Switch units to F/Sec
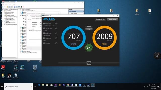Screen dimensions: 161x90 (89, 29)
